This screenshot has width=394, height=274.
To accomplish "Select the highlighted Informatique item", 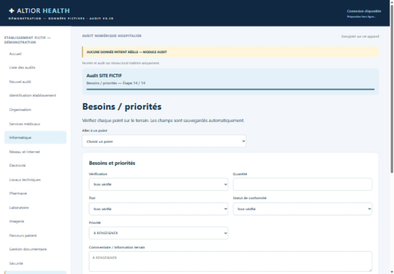I will tap(35, 138).
